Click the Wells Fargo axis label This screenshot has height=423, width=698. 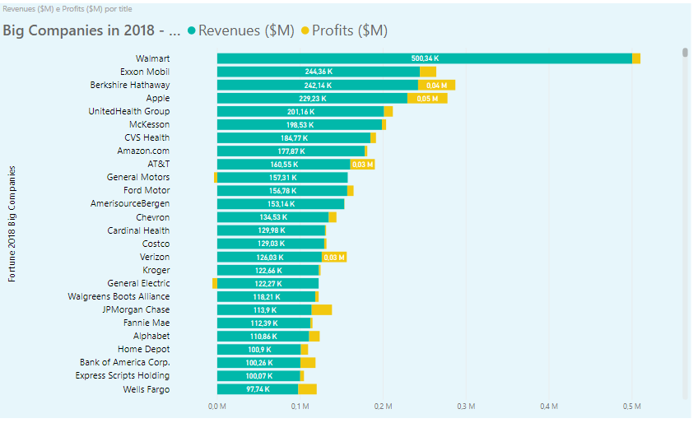147,389
